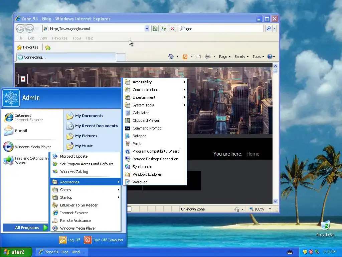Open the View menu

point(43,38)
